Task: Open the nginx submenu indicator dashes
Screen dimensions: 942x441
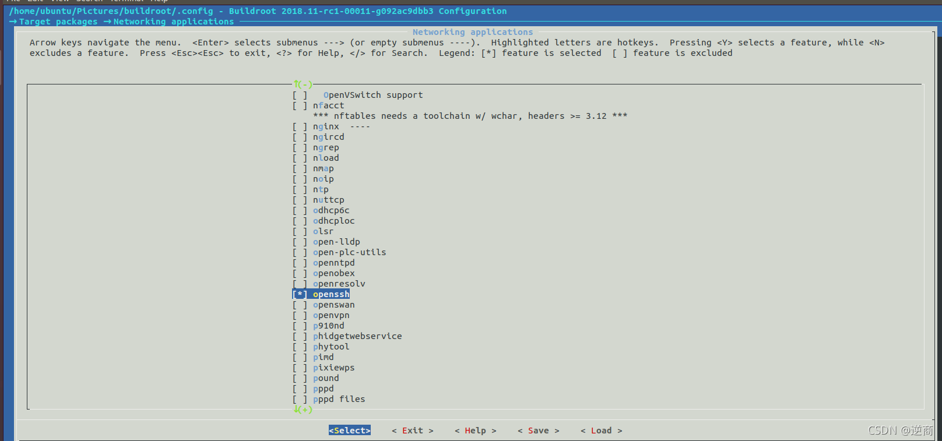Action: click(360, 126)
